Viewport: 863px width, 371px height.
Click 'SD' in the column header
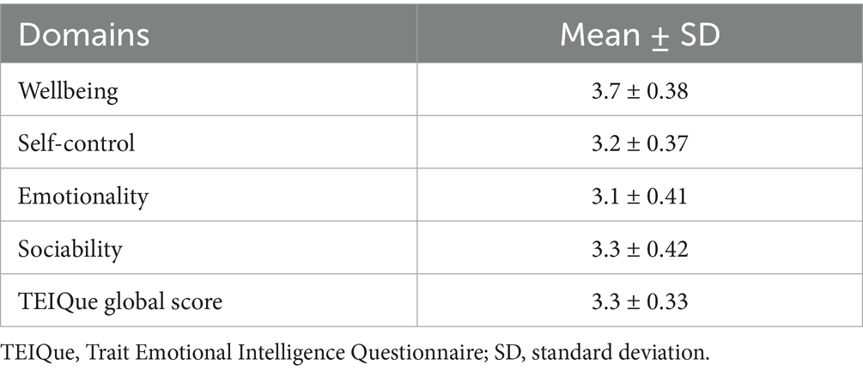tap(697, 35)
